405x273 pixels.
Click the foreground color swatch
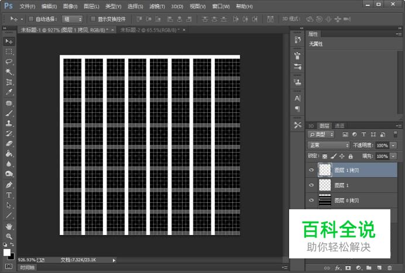click(6, 252)
